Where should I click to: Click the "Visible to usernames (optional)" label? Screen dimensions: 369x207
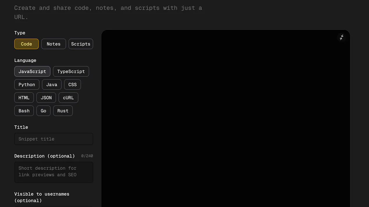pos(42,197)
